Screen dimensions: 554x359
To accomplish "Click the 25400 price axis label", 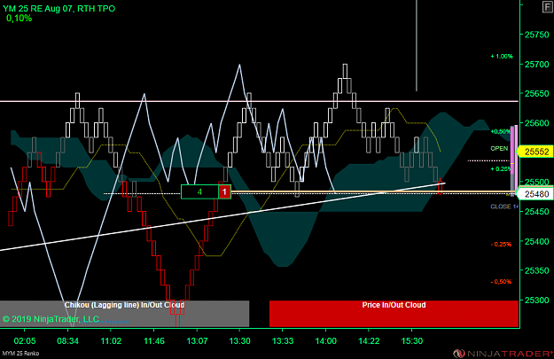I will [536, 241].
